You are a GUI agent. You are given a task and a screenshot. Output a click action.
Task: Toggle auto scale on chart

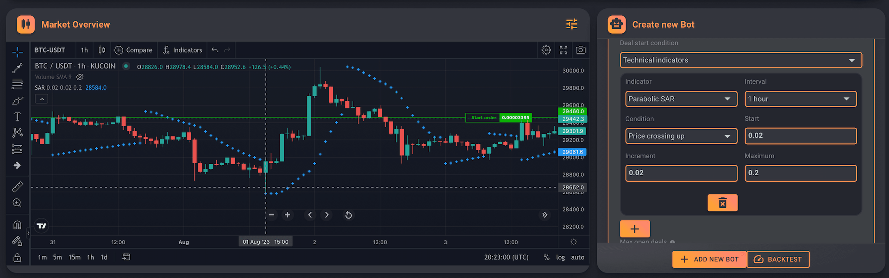(577, 257)
